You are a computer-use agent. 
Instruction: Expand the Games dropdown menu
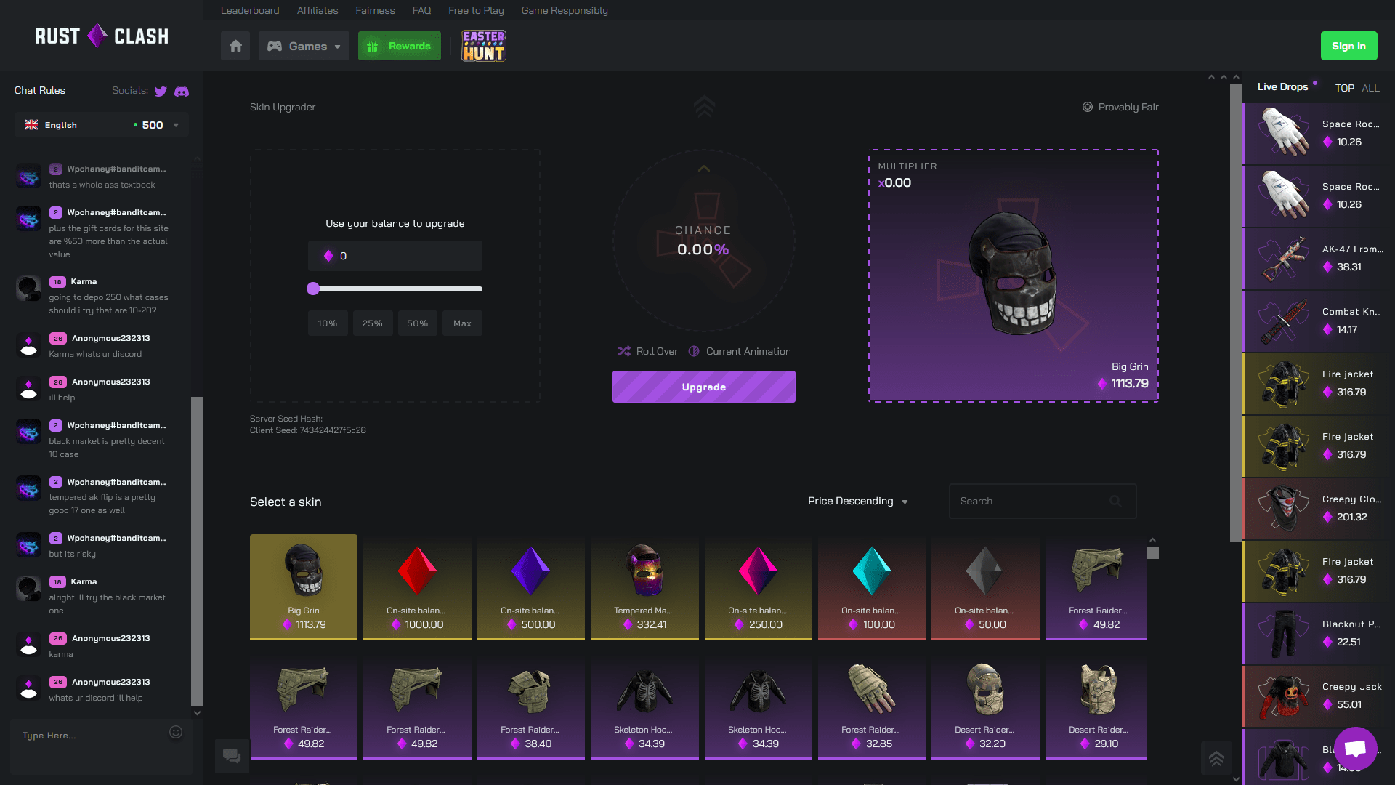pos(303,45)
